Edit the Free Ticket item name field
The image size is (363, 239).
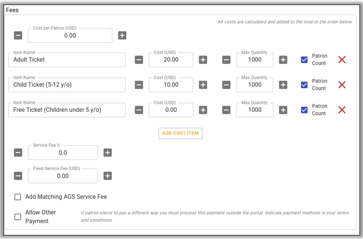[x=67, y=110]
